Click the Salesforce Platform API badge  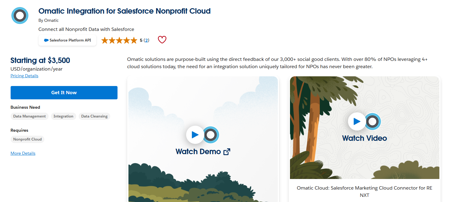67,40
